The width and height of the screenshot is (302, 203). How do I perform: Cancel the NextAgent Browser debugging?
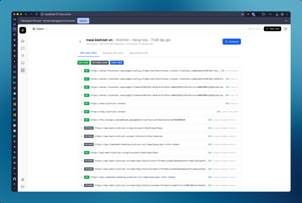click(x=83, y=21)
